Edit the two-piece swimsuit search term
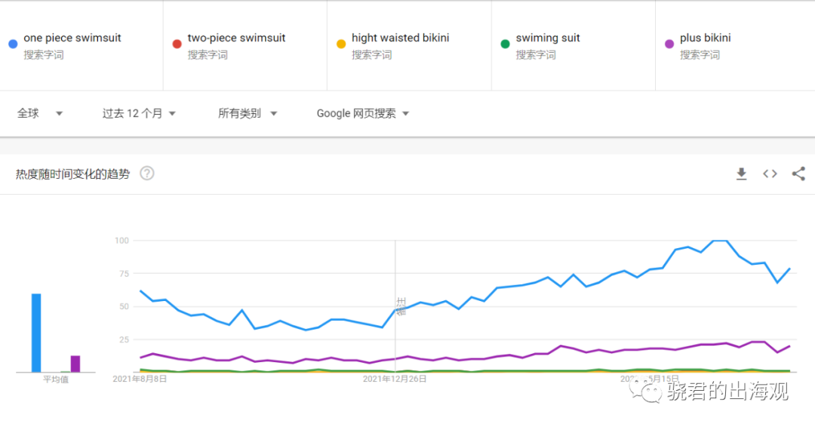Image resolution: width=815 pixels, height=427 pixels. tap(236, 38)
